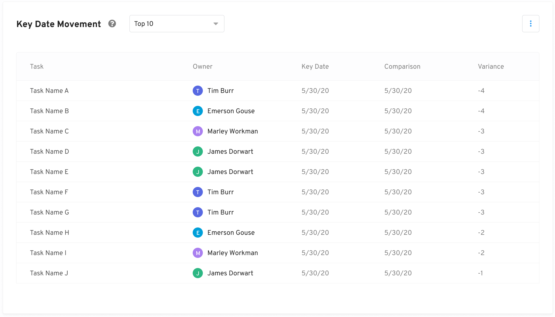This screenshot has height=317, width=555.
Task: Sort by the Variance column header
Action: click(x=491, y=66)
